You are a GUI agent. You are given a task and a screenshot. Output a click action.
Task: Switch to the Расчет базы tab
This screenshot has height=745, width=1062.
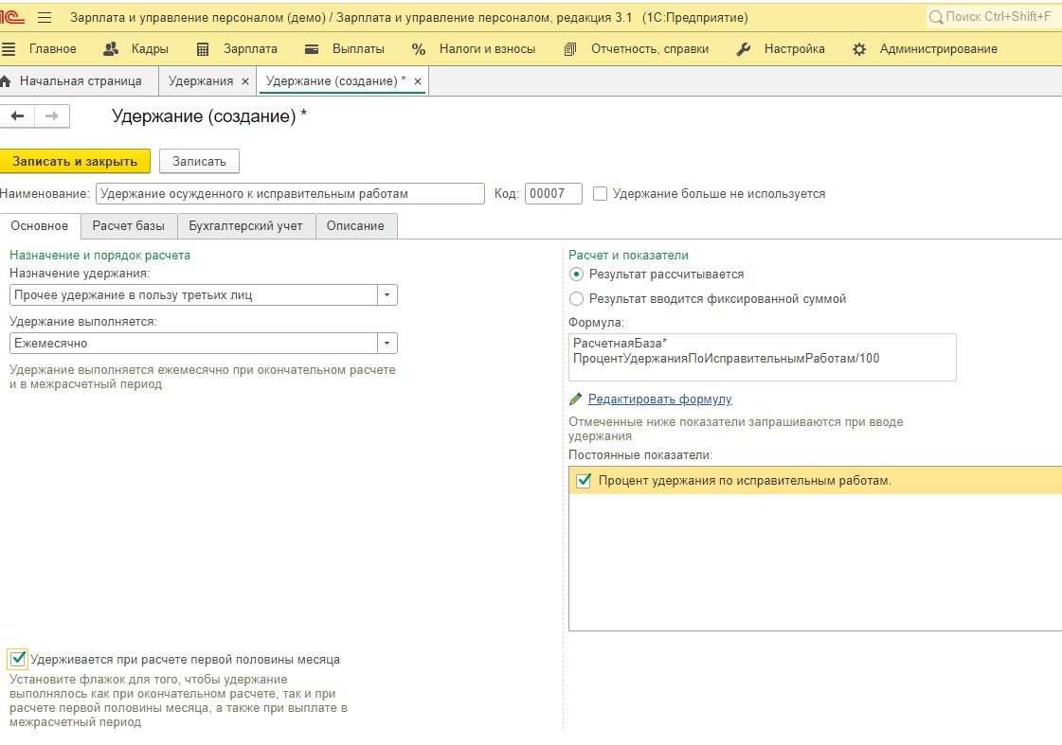[129, 226]
